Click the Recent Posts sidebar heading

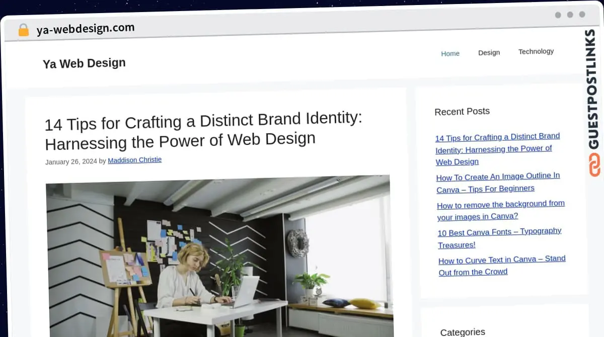[x=462, y=112]
